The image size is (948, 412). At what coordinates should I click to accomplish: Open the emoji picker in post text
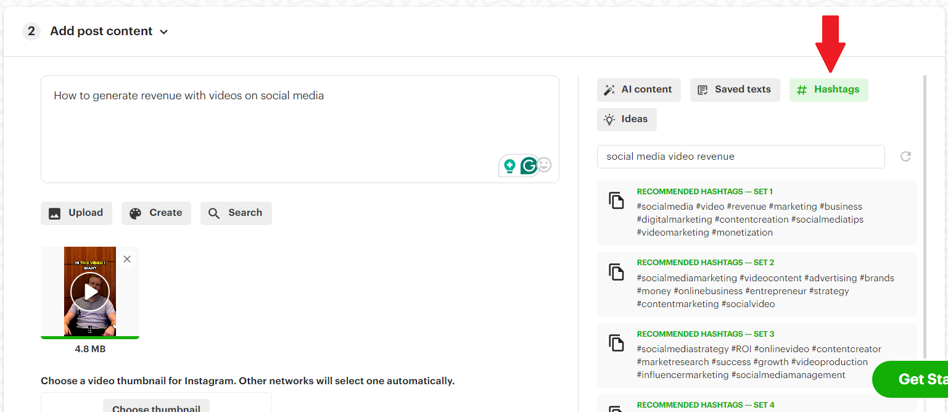544,165
